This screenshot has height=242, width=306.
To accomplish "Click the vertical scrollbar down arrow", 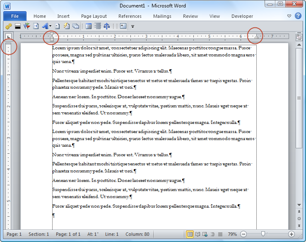I will coord(299,205).
